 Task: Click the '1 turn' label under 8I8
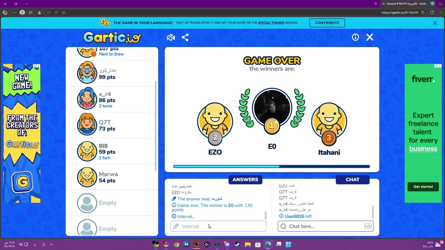coord(104,158)
